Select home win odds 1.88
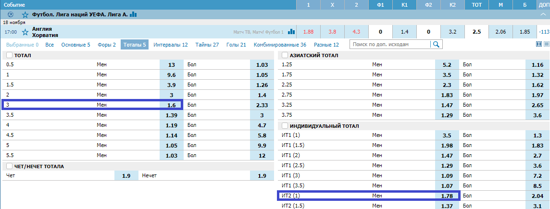This screenshot has width=550, height=209. (308, 32)
